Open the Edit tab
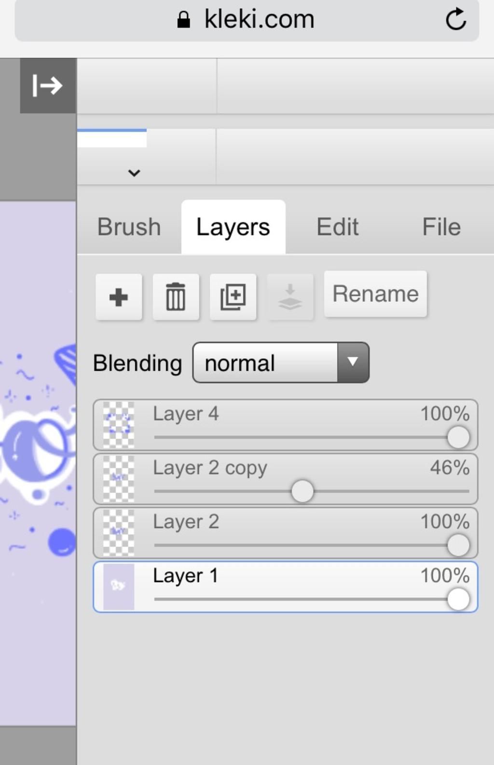Viewport: 494px width, 765px height. (337, 227)
